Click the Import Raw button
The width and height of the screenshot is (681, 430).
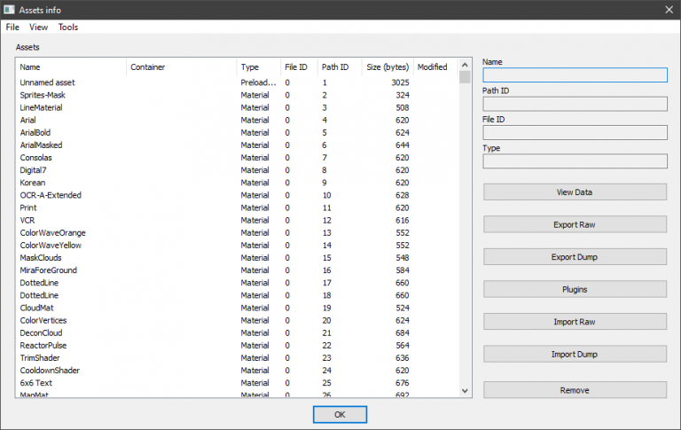(575, 322)
